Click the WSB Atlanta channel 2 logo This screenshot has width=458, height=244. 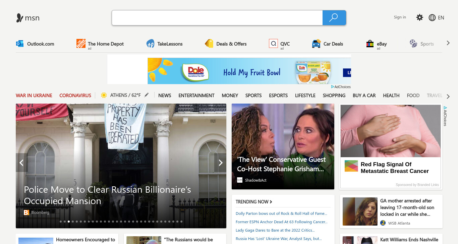pyautogui.click(x=383, y=223)
